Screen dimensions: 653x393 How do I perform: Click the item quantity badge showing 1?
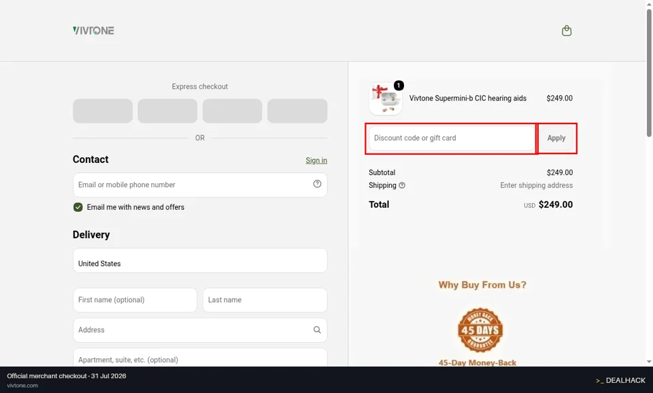pyautogui.click(x=399, y=86)
